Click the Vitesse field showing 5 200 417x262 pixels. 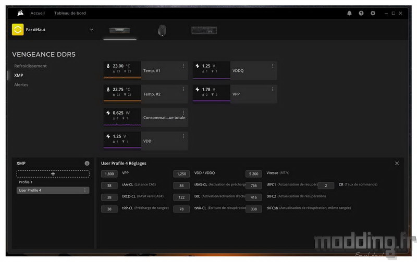(x=254, y=174)
